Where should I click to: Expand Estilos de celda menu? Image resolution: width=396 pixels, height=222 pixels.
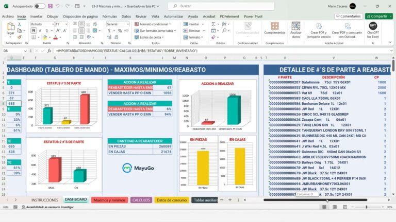[x=149, y=37]
